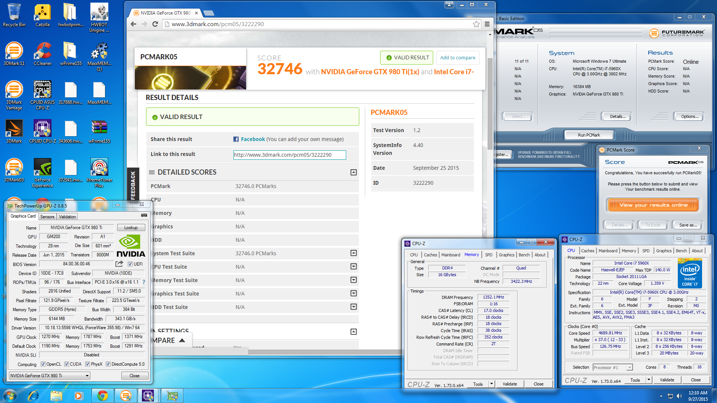Open the Catzilla desktop icon
Viewport: 717px width, 403px height.
[42, 15]
